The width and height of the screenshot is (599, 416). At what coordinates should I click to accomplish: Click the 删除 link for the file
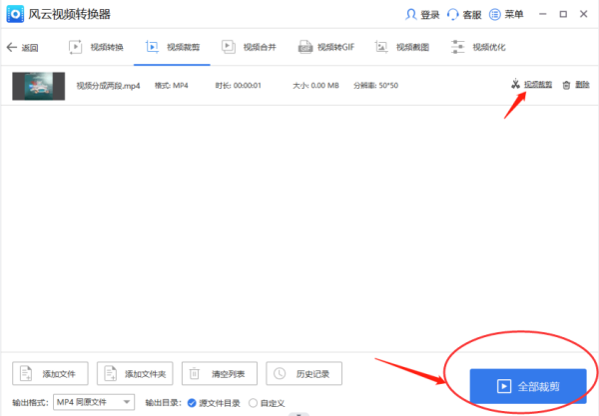[x=583, y=85]
